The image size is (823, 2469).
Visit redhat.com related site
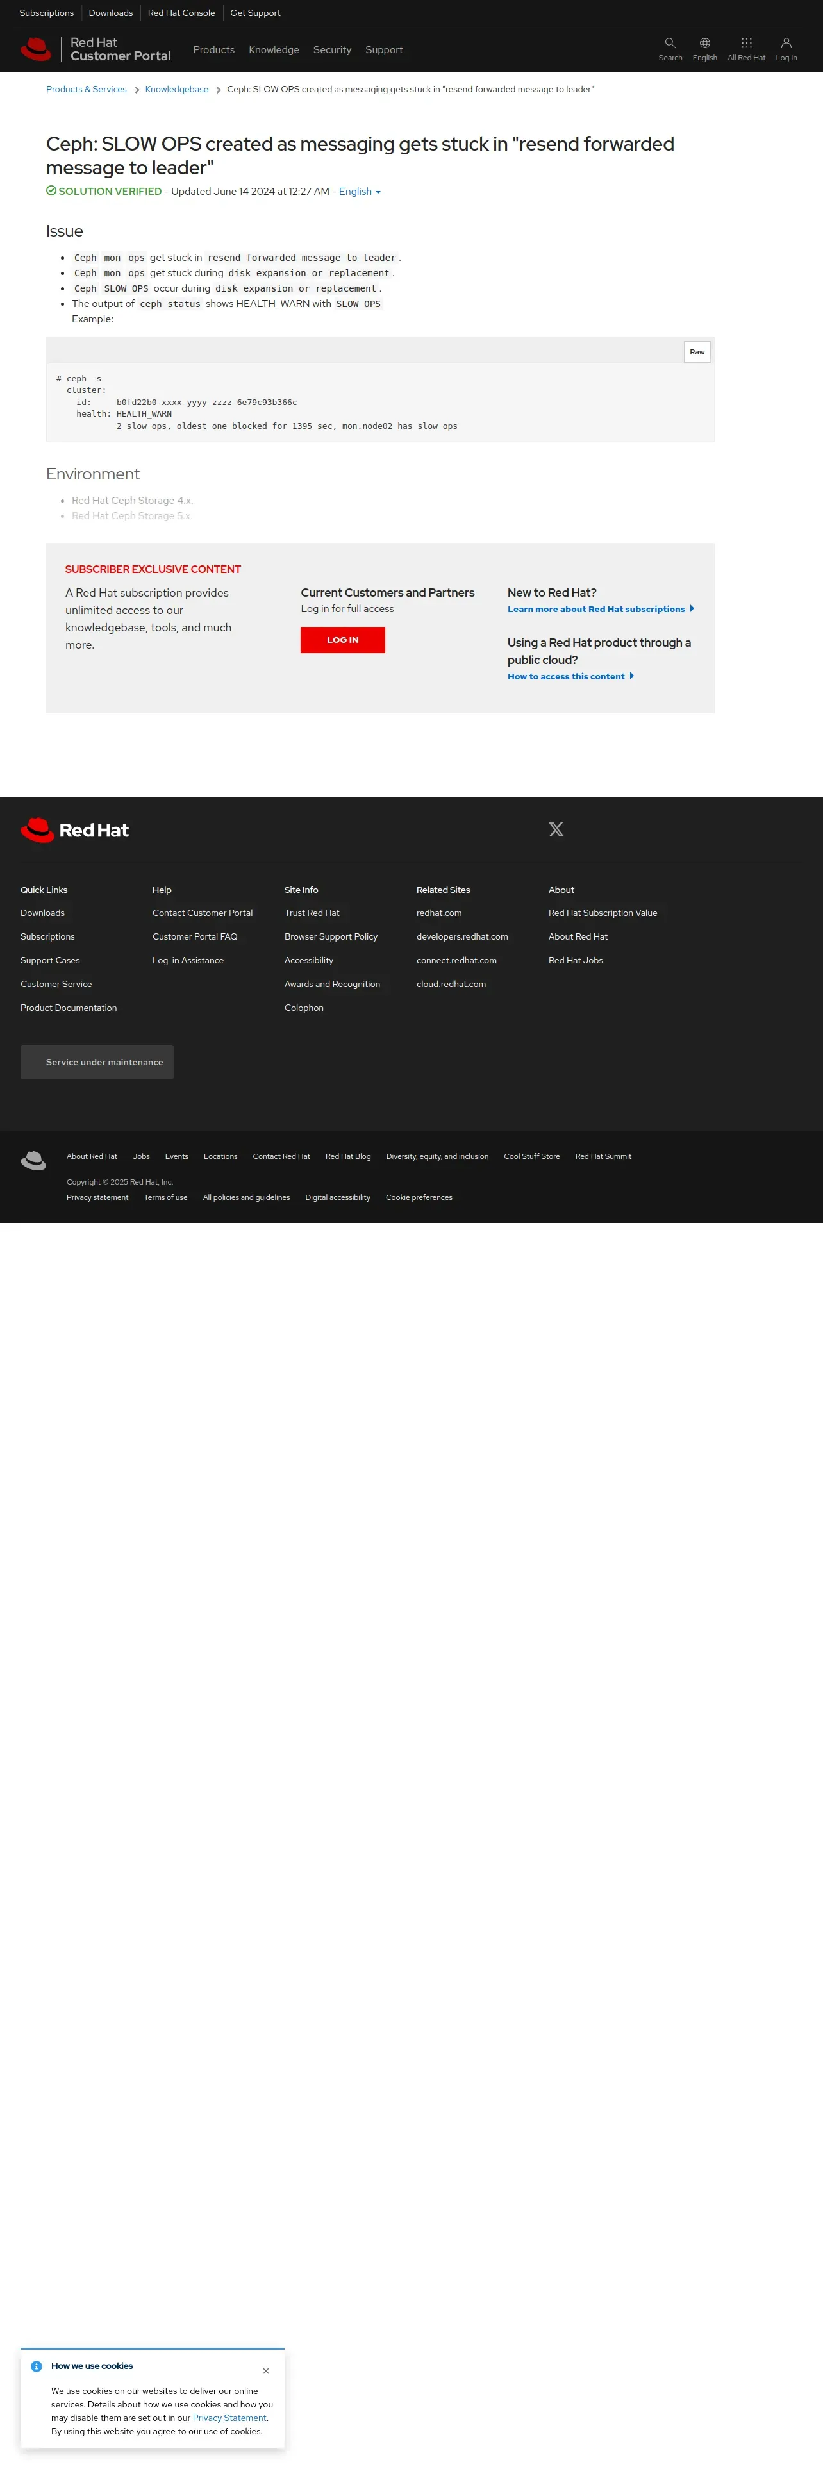pos(439,913)
